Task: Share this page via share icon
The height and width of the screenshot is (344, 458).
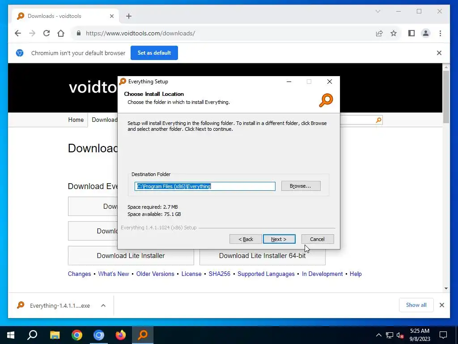Action: tap(379, 33)
